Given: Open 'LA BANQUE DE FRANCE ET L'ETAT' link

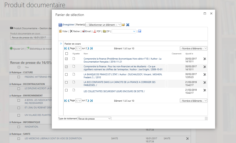Looking at the screenshot, I should click(x=123, y=76).
